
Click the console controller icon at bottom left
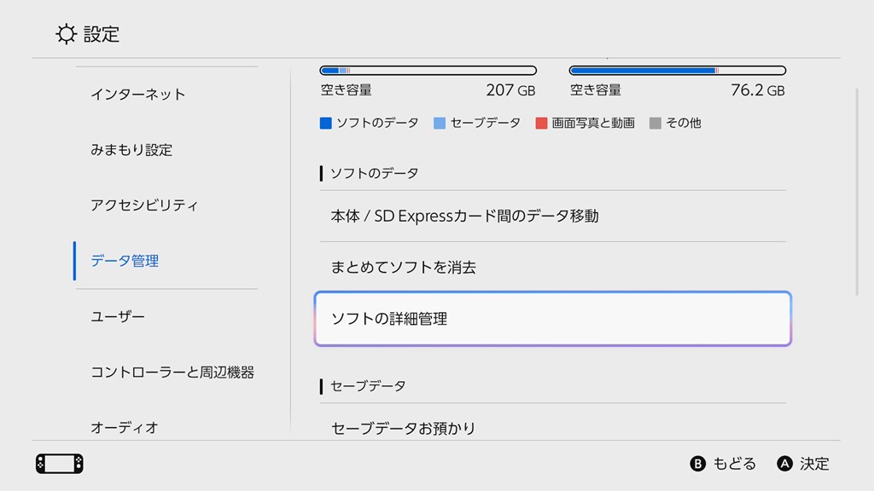click(59, 464)
